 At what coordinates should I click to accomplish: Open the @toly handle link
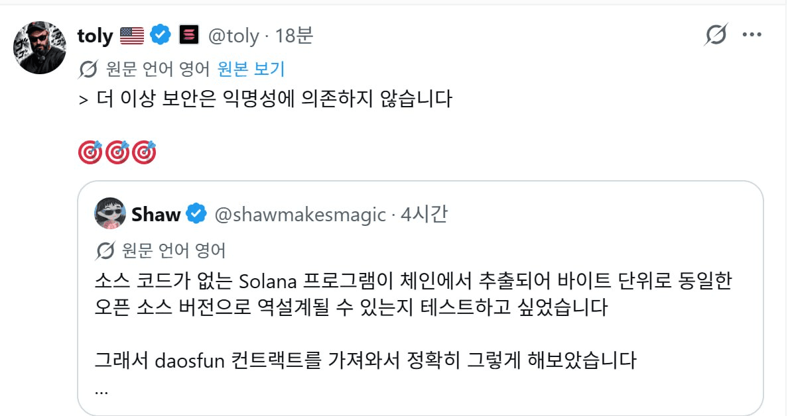tap(233, 36)
